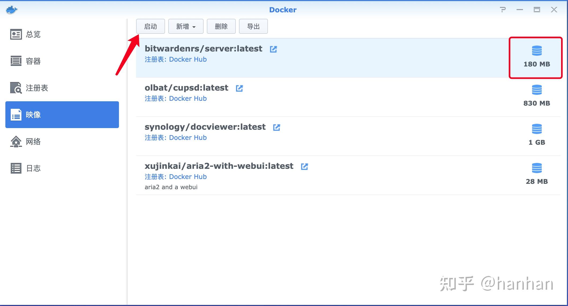Click Docker Hub registry link under bitwardenrs

pyautogui.click(x=188, y=59)
